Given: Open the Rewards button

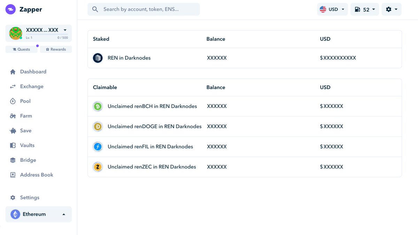Looking at the screenshot, I should click(x=56, y=49).
